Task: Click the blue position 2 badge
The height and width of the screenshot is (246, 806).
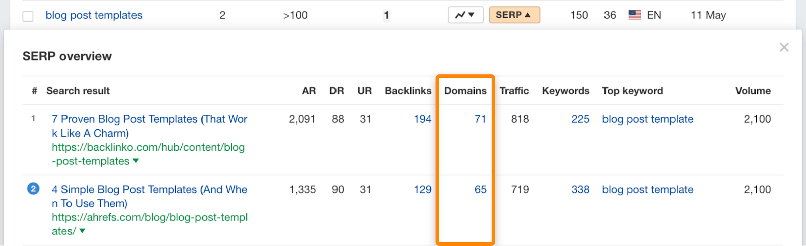Action: tap(33, 189)
